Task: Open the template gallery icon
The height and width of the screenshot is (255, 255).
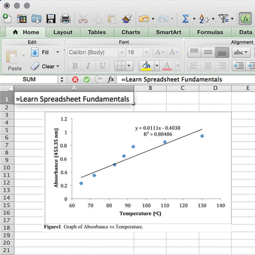Action: pyautogui.click(x=22, y=19)
